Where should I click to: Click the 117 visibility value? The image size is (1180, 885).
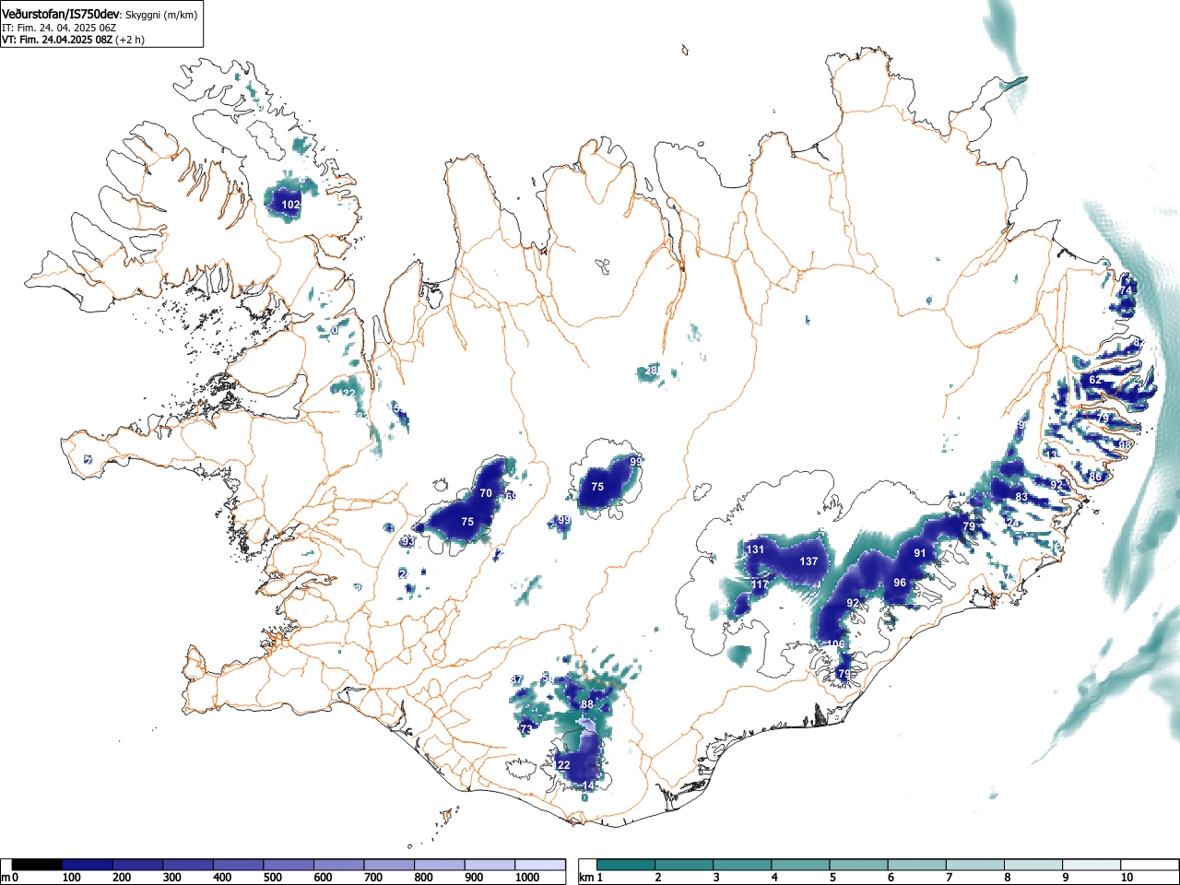point(760,585)
